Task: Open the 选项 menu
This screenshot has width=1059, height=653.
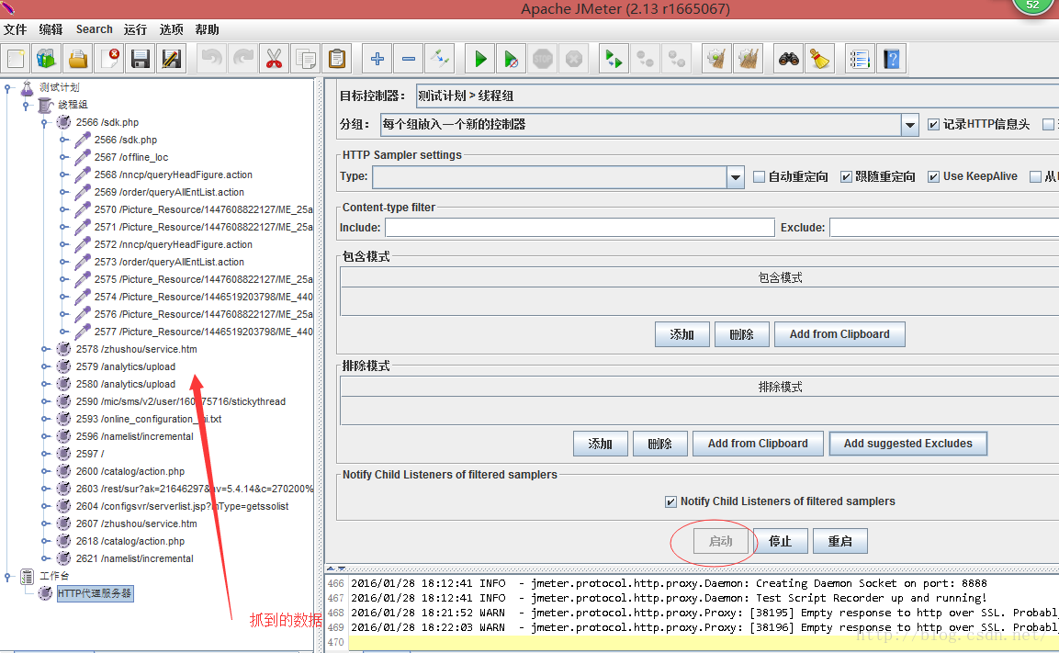Action: (x=171, y=29)
